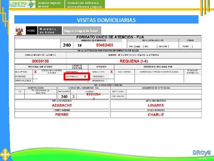Click the Cod. Seguro field
Viewport: 214px width, 161px height.
(x=164, y=96)
